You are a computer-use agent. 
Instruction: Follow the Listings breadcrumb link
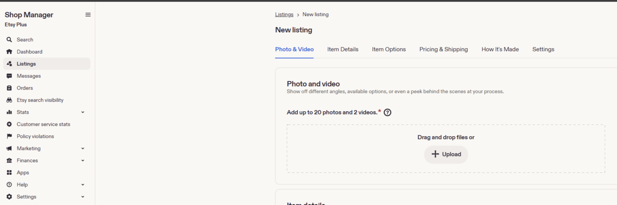click(x=284, y=14)
